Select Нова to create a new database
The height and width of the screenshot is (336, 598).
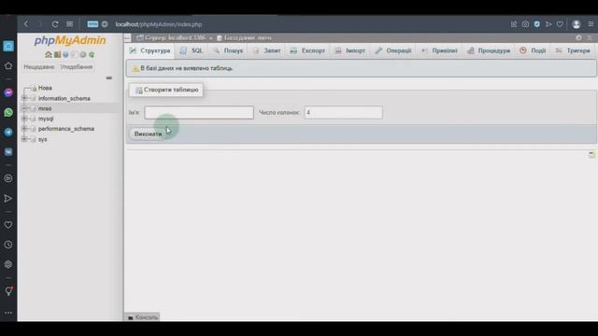[45, 88]
